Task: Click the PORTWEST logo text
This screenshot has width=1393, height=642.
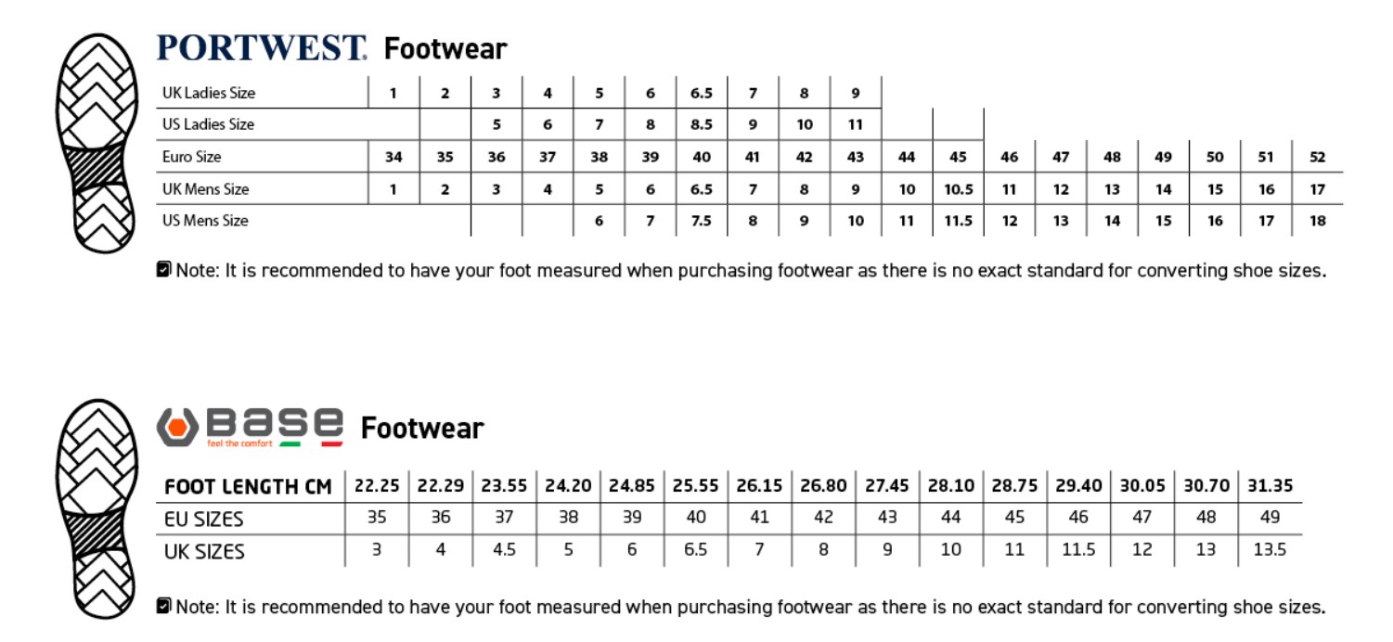Action: 262,47
